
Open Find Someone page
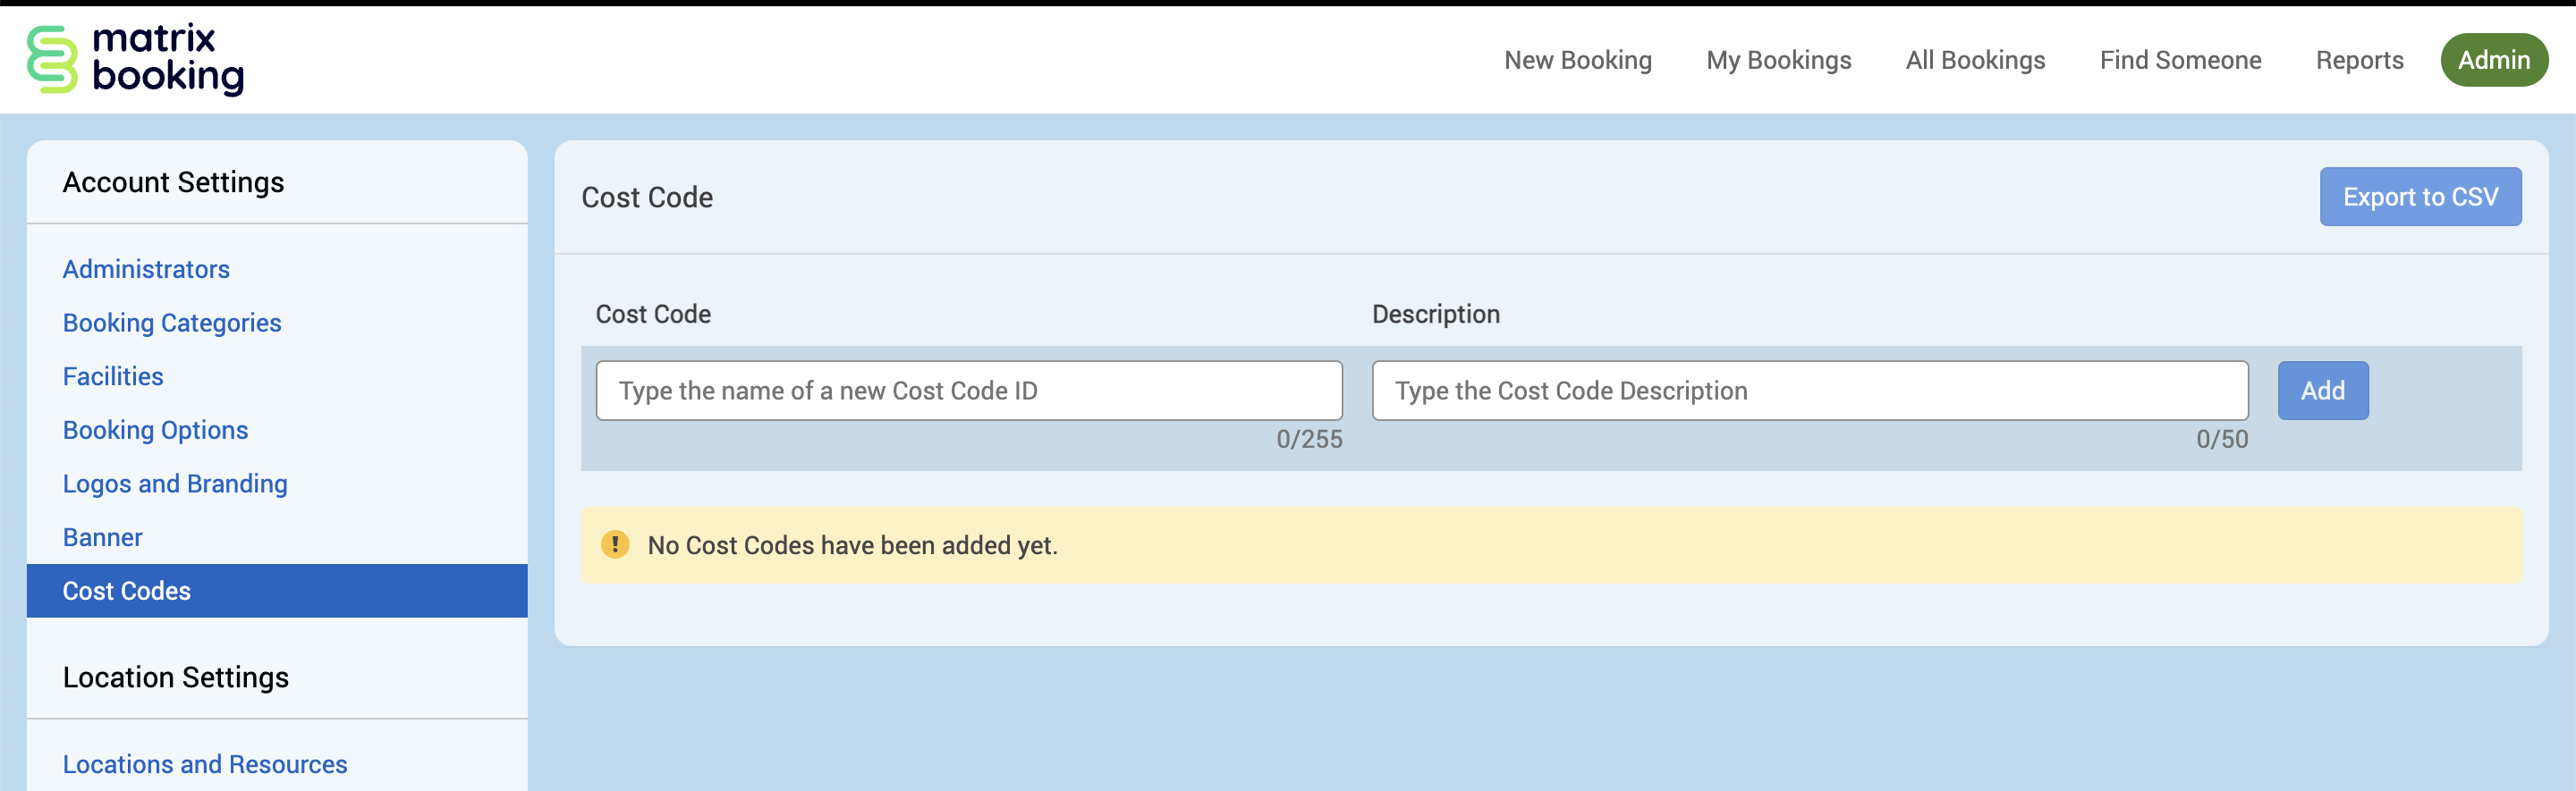coord(2180,60)
